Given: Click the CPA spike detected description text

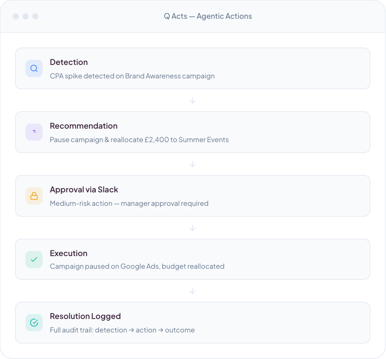Looking at the screenshot, I should coord(132,76).
